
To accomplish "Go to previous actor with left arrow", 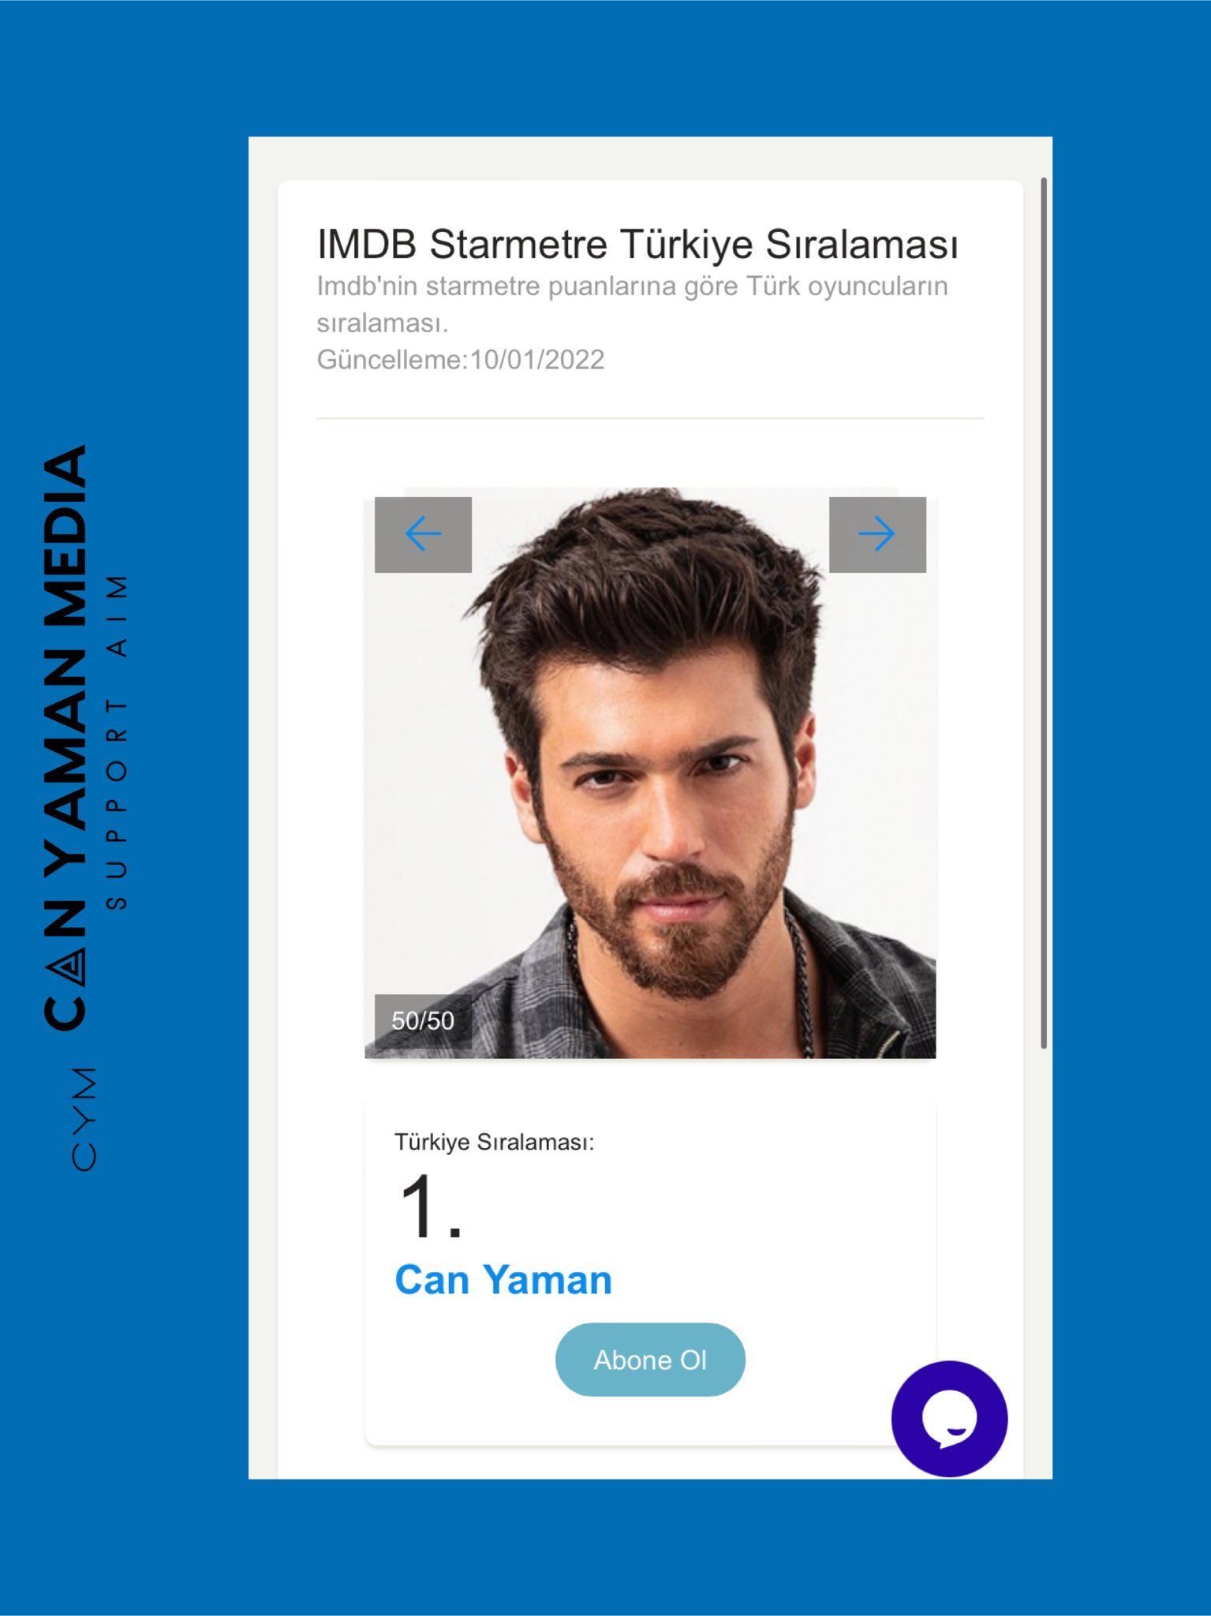I will coord(423,534).
